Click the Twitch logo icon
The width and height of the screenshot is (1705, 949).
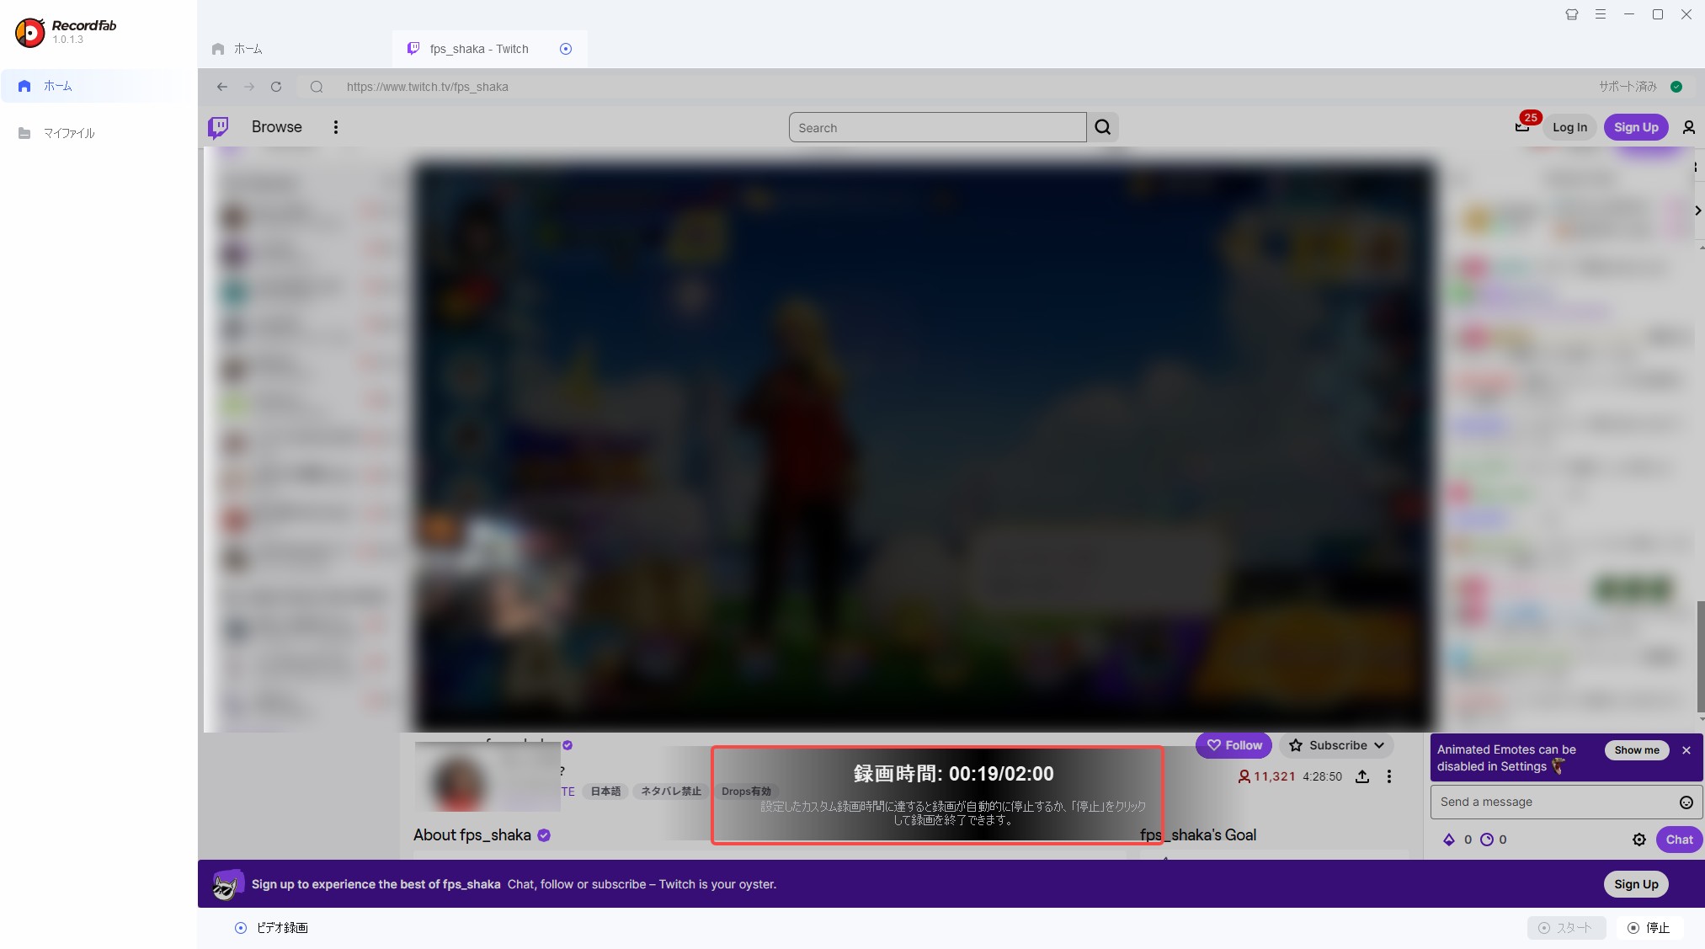pyautogui.click(x=218, y=127)
